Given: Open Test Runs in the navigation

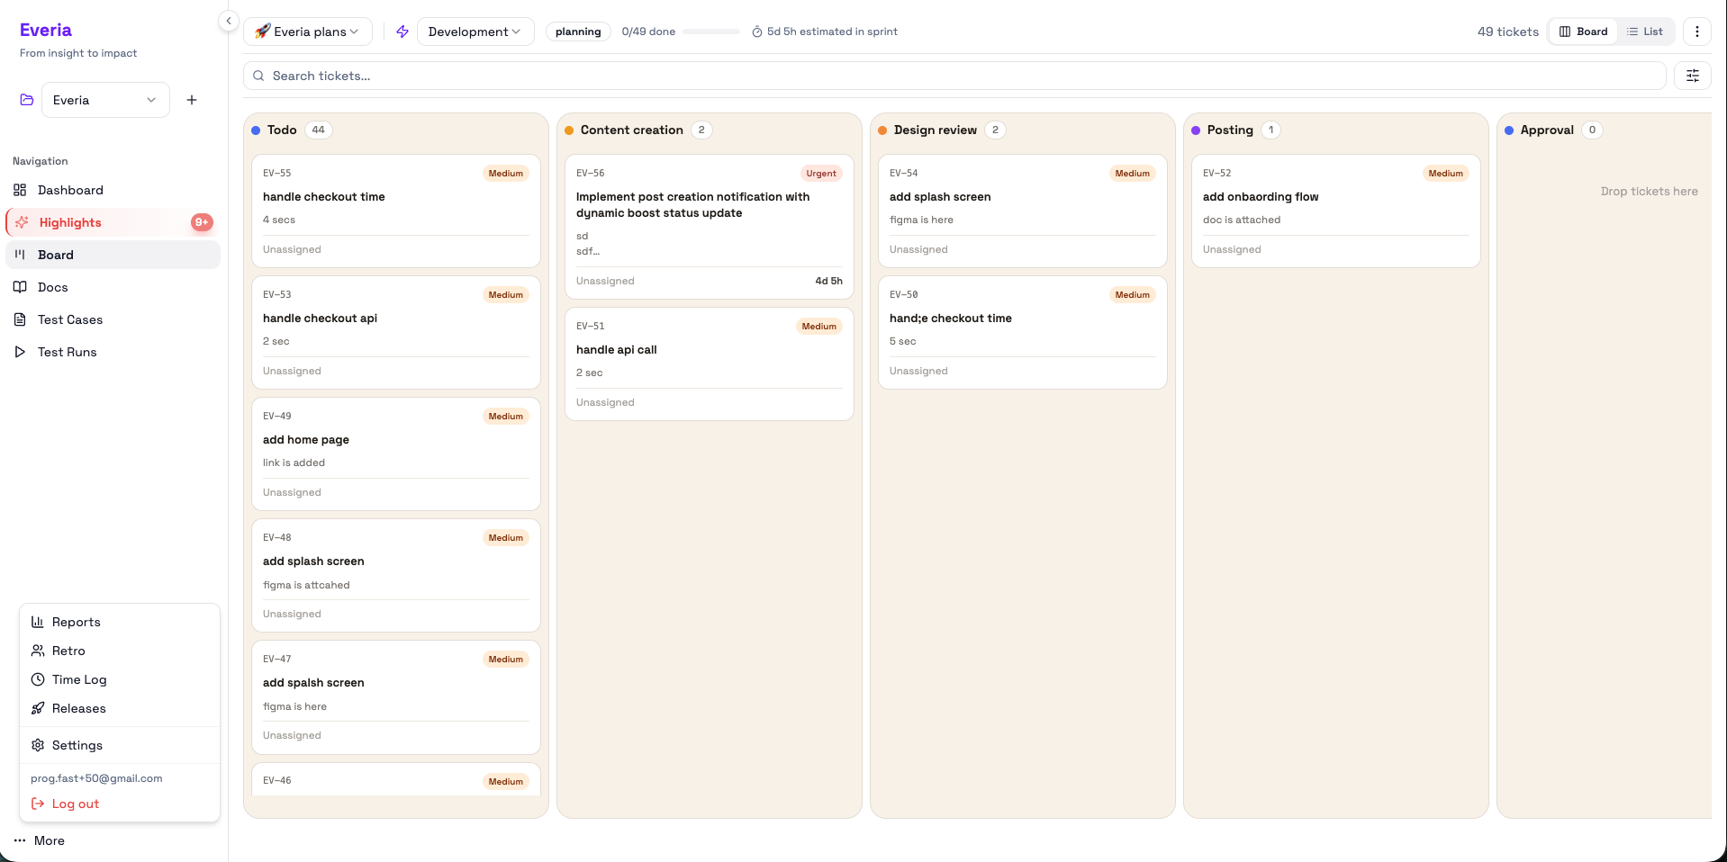Looking at the screenshot, I should coord(113,352).
